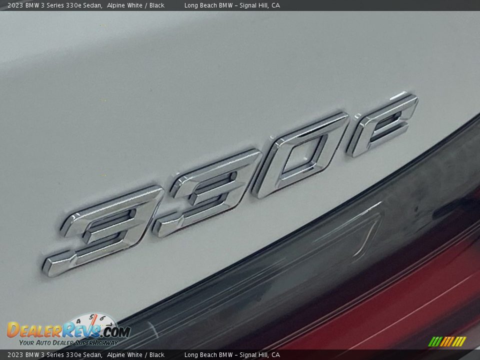Click the top caption "Alpine White / Black"
Screen dimensions: 480x360
click(135, 5)
